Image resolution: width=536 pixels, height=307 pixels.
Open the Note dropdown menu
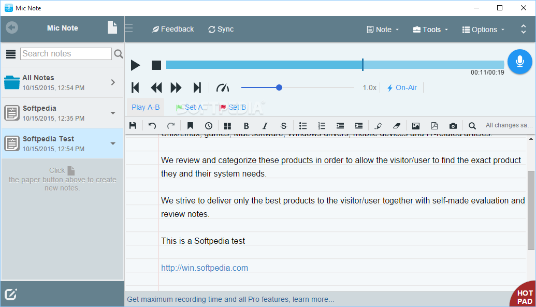[x=383, y=30]
